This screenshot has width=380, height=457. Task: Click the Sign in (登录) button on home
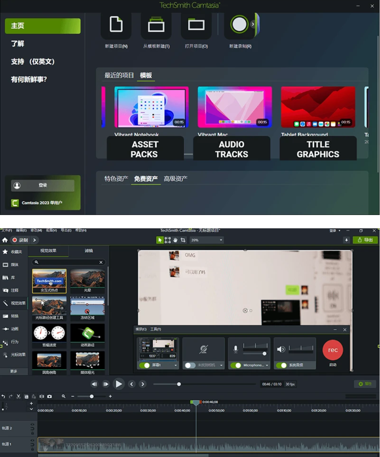tap(43, 185)
